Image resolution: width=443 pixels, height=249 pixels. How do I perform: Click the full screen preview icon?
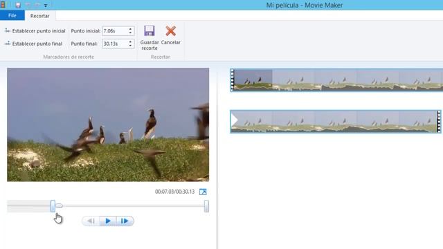203,192
